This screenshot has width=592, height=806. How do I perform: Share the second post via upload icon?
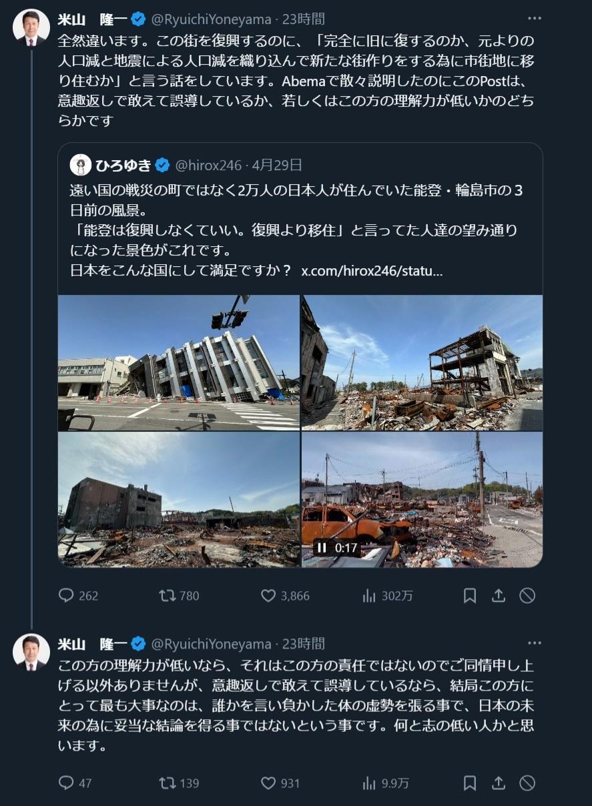tap(499, 783)
